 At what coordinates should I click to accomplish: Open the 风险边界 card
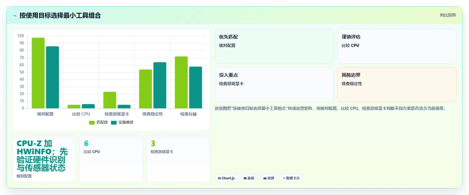pyautogui.click(x=397, y=85)
